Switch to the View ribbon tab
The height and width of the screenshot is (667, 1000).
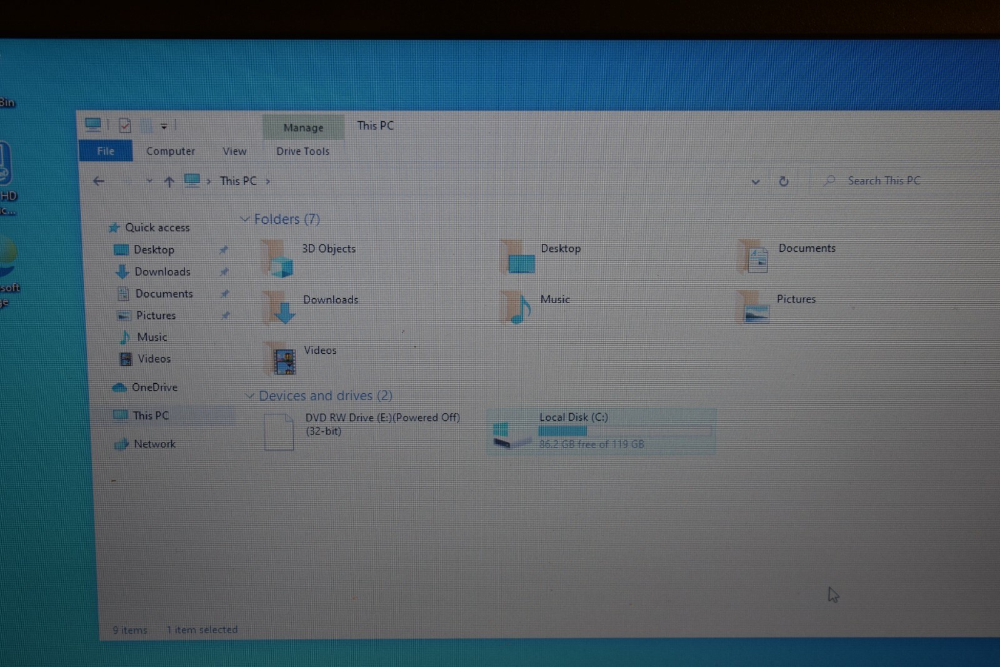[x=234, y=151]
